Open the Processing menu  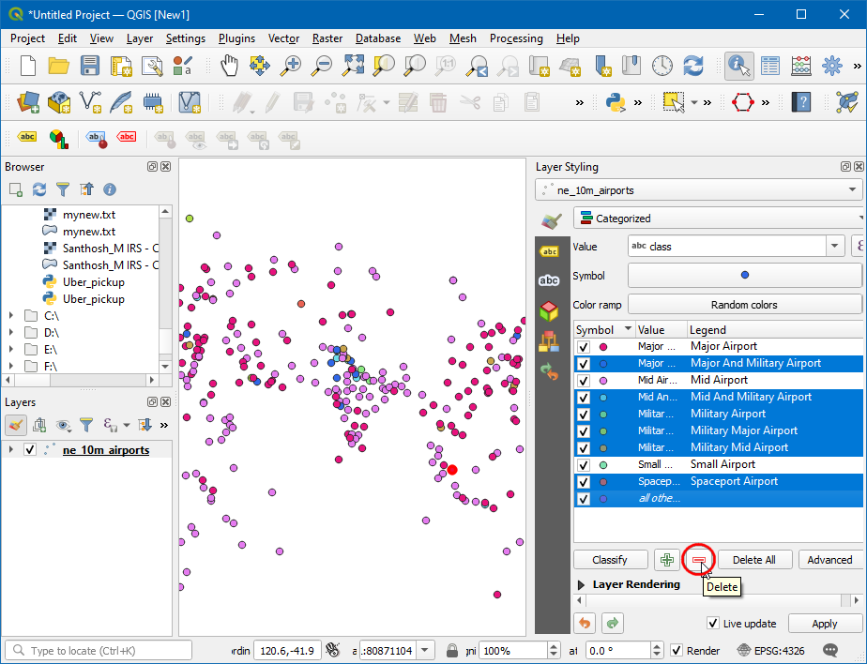515,38
